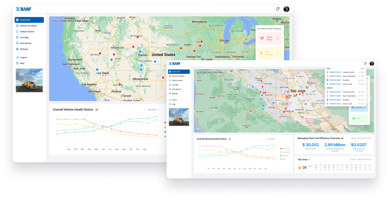
Task: Click Good green legend item, front window
Action: [283, 159]
